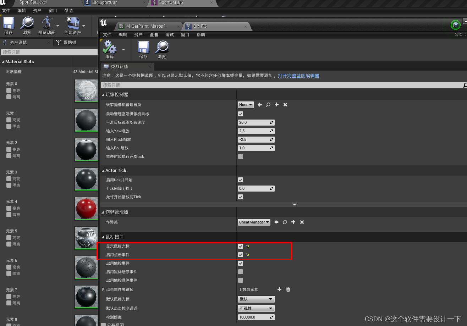Open the Preview Animation dropdown arrow
The image size is (467, 326).
58,26
